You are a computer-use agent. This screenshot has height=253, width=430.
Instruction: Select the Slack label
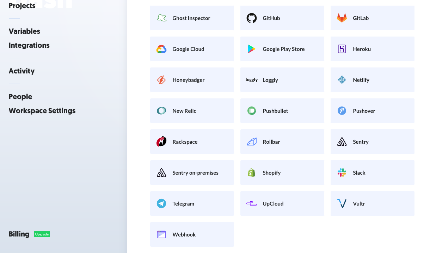[359, 173]
